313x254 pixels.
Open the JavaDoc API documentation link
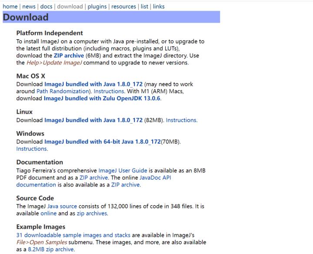tap(155, 178)
